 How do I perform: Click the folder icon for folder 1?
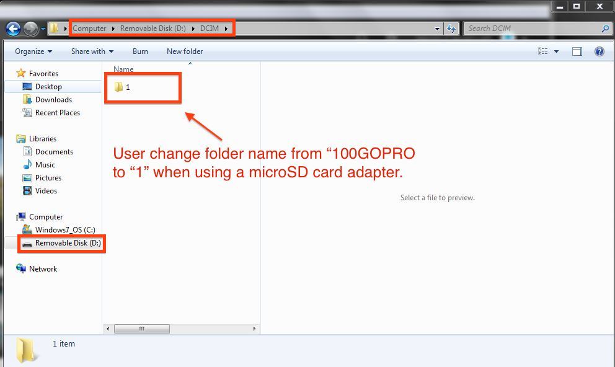pos(118,87)
